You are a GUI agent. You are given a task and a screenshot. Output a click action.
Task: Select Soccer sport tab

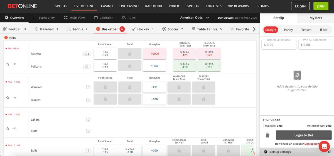[x=172, y=29]
